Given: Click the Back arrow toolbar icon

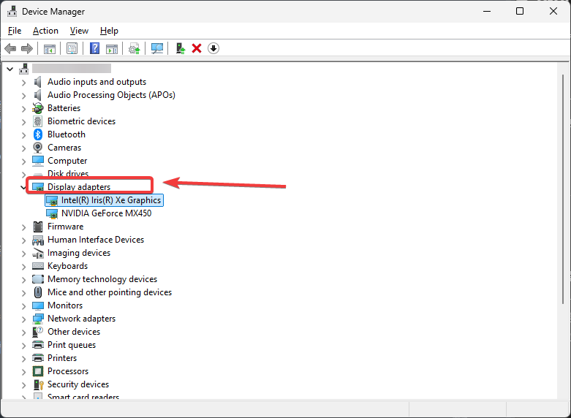Looking at the screenshot, I should point(10,48).
